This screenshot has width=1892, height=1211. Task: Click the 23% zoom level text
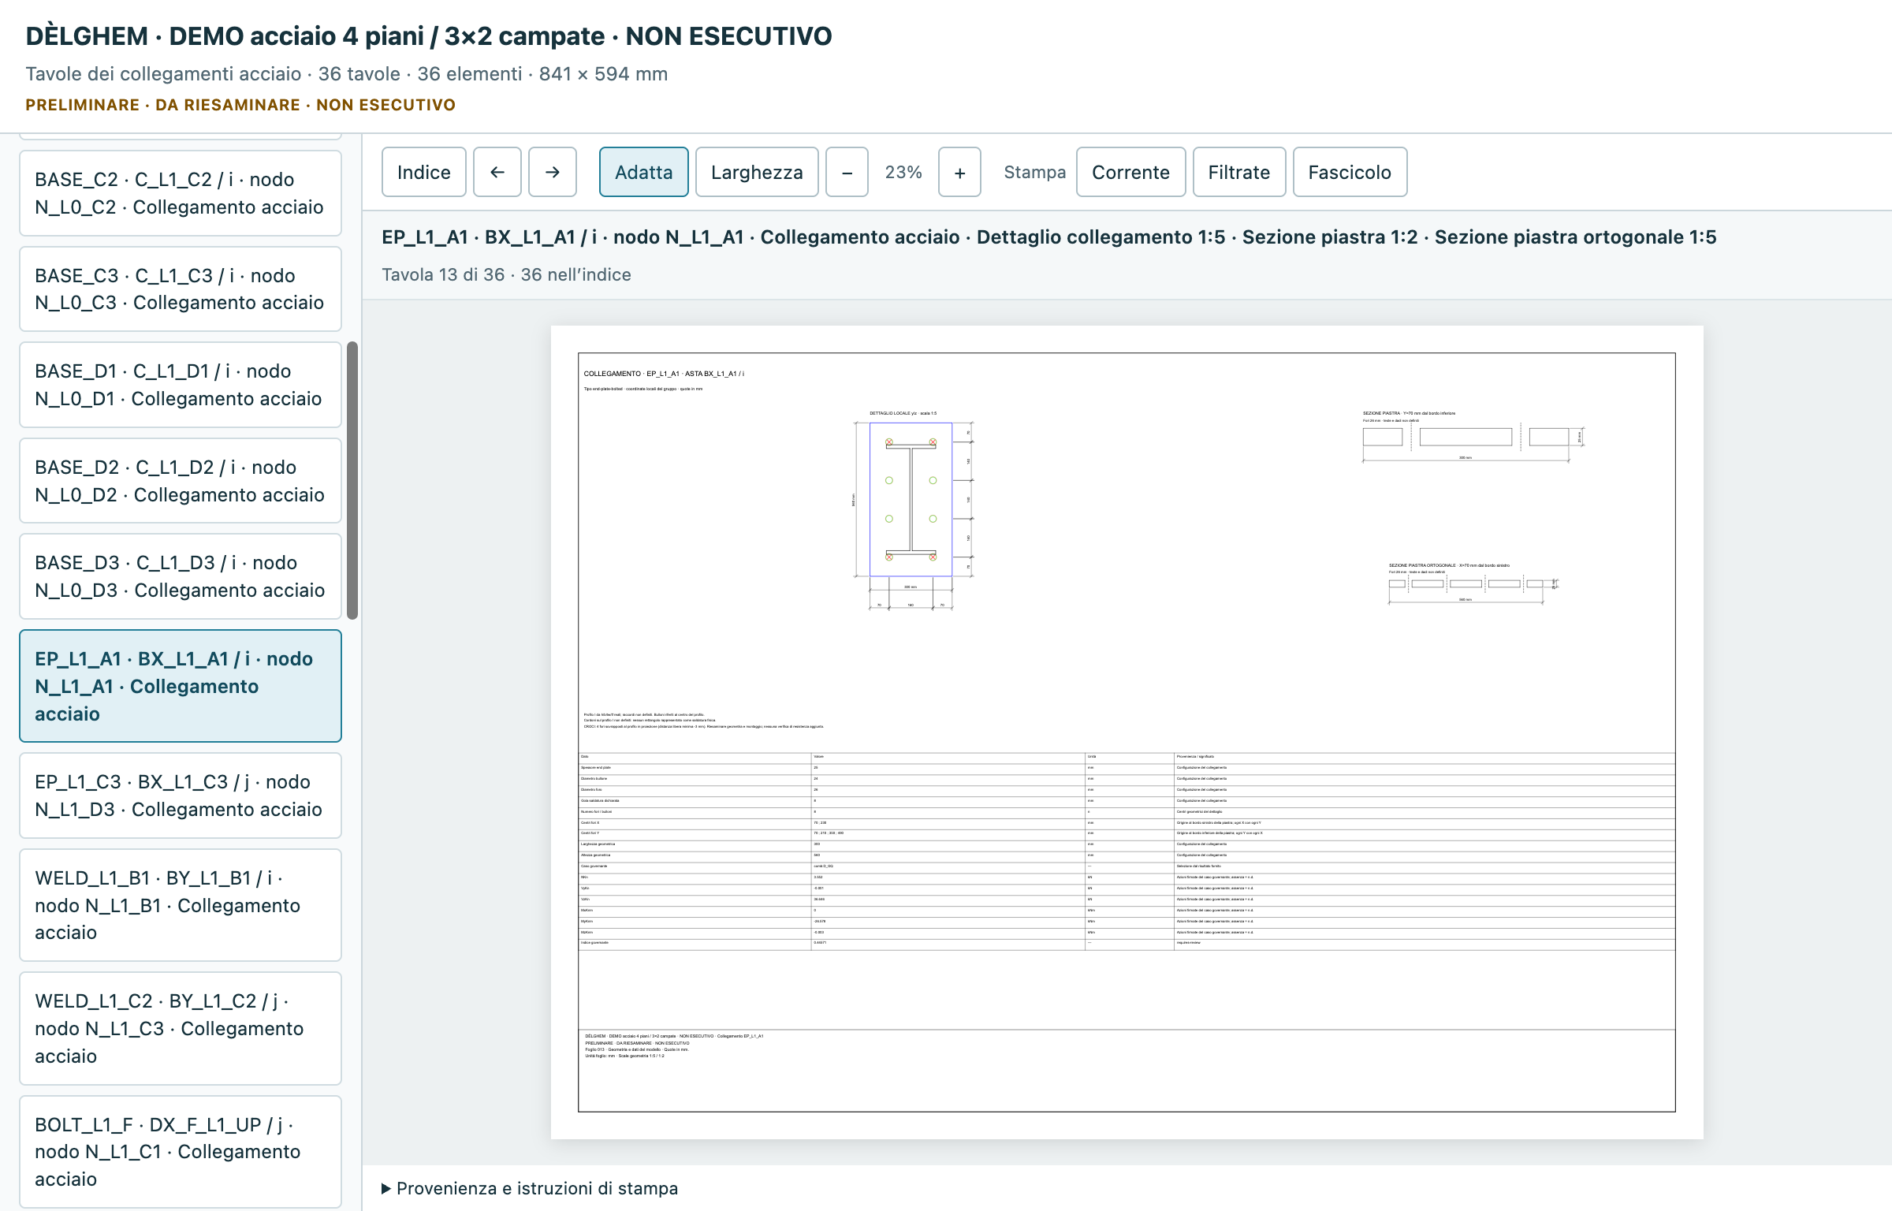[903, 172]
